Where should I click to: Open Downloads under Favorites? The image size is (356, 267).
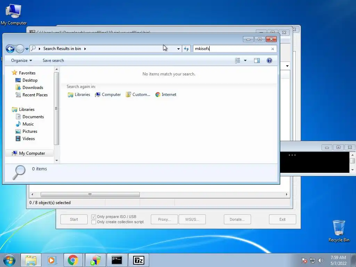[x=32, y=87]
